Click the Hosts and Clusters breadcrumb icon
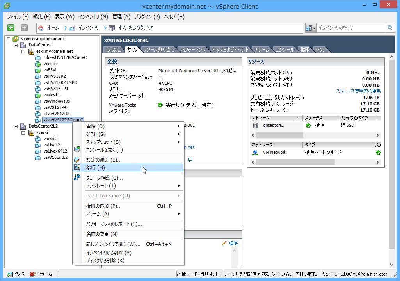Image resolution: width=400 pixels, height=281 pixels. pos(112,28)
